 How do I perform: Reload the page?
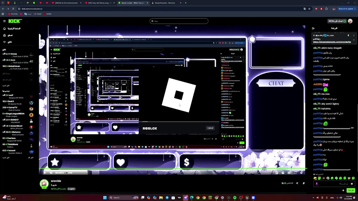pos(13,9)
